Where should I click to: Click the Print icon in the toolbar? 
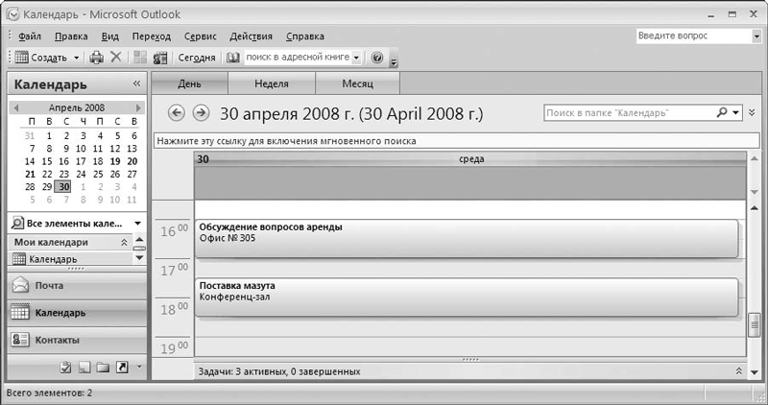pyautogui.click(x=96, y=58)
